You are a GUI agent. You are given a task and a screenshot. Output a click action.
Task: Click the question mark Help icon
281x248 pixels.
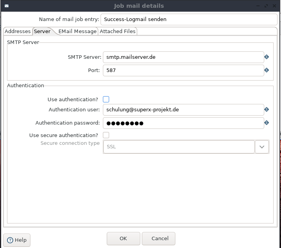coord(10,240)
